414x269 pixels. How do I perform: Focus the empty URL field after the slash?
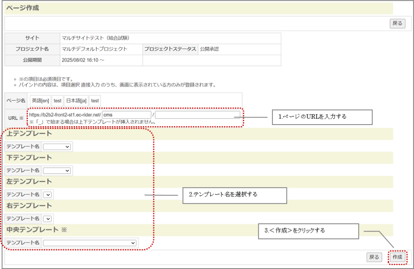pyautogui.click(x=197, y=115)
